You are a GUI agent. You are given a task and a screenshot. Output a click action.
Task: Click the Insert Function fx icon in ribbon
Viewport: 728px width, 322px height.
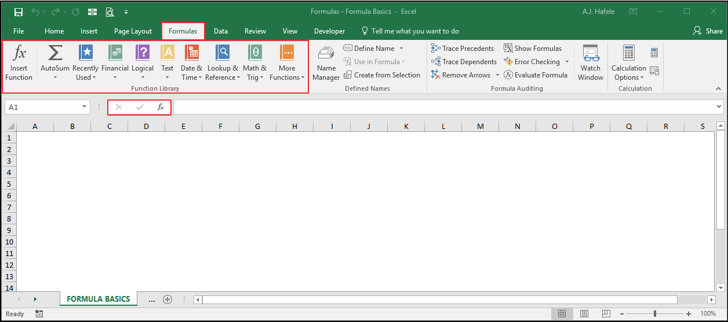(19, 53)
